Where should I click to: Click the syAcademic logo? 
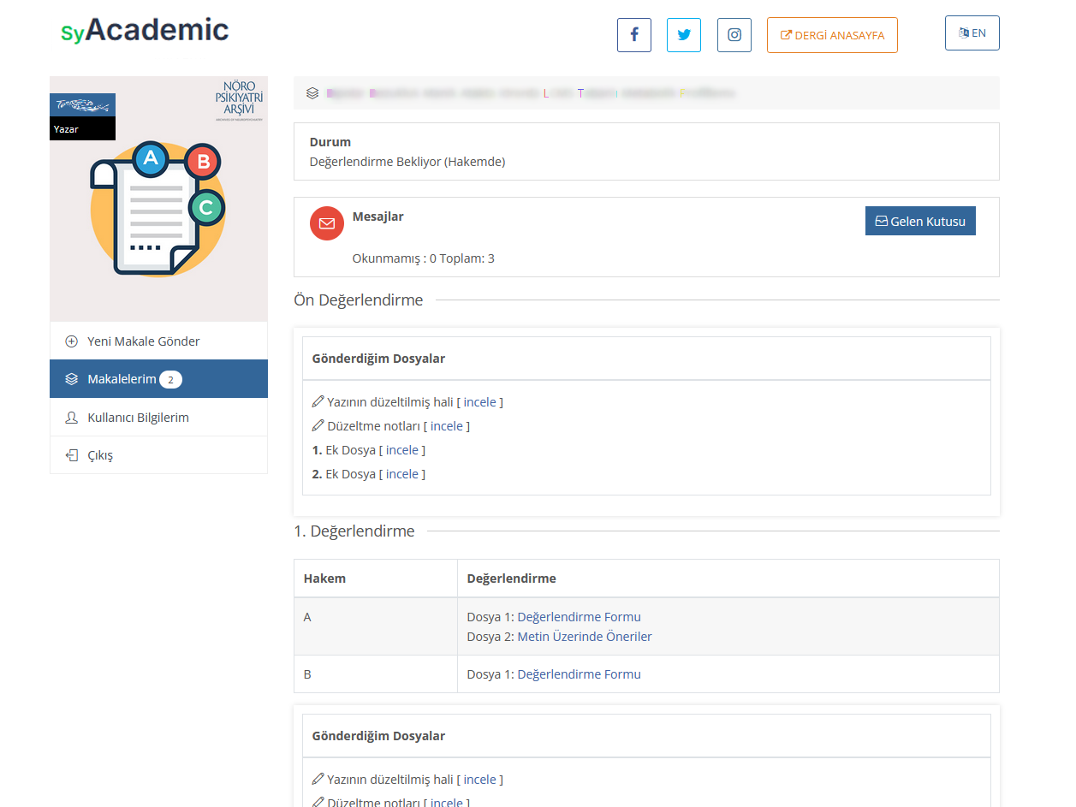point(145,31)
